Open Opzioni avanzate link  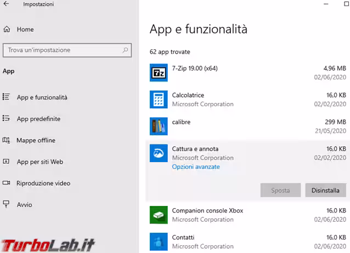pos(196,166)
